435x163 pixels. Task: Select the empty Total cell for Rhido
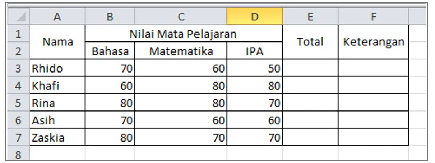point(310,68)
